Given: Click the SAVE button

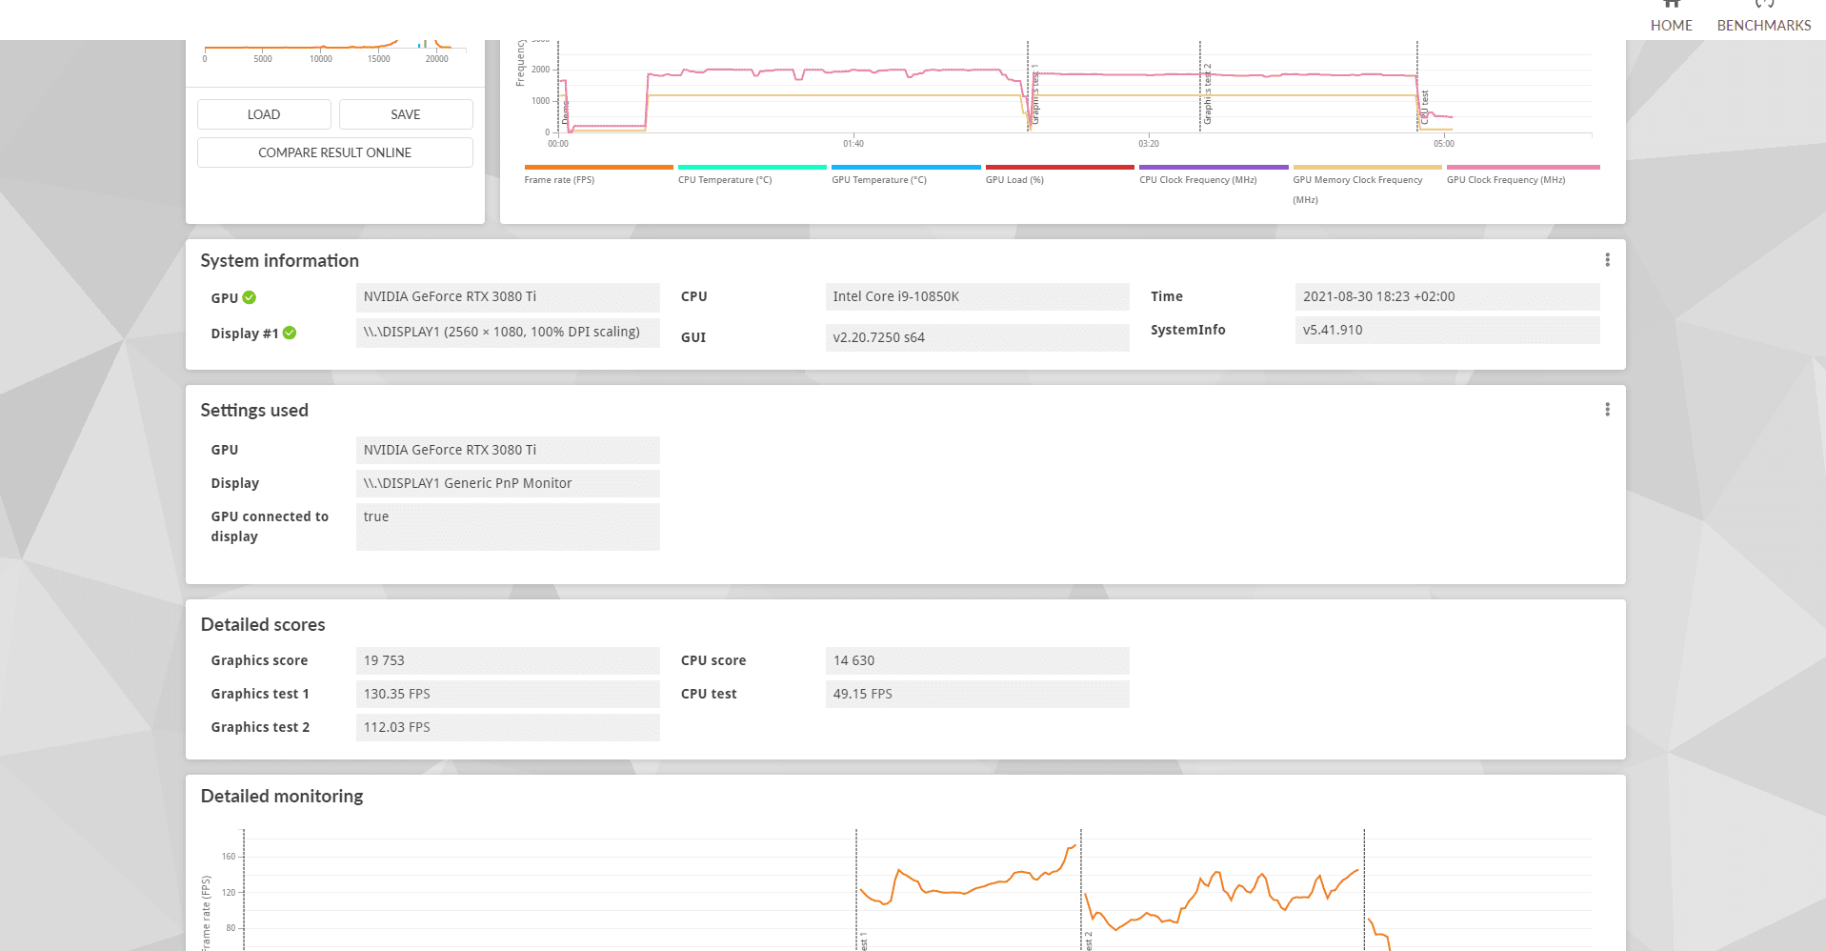Looking at the screenshot, I should pos(406,114).
